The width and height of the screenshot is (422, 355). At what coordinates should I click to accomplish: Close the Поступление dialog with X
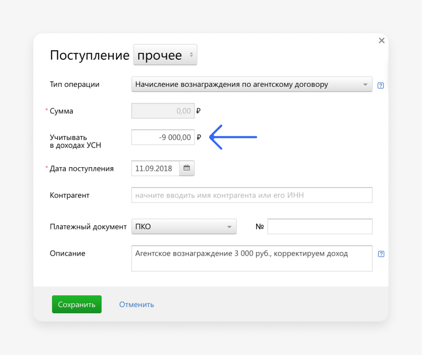pyautogui.click(x=382, y=40)
